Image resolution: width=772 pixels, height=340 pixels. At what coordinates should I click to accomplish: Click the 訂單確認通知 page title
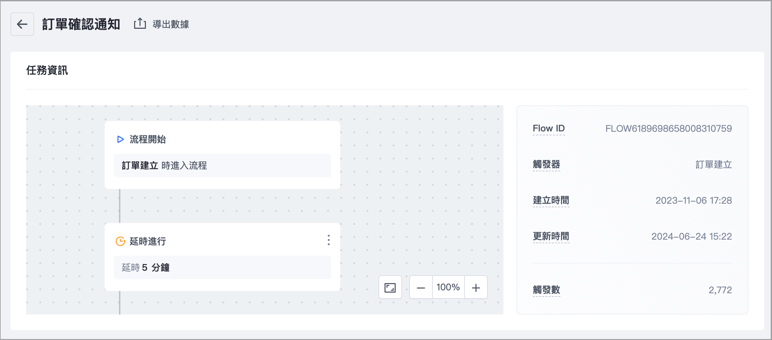(x=81, y=24)
